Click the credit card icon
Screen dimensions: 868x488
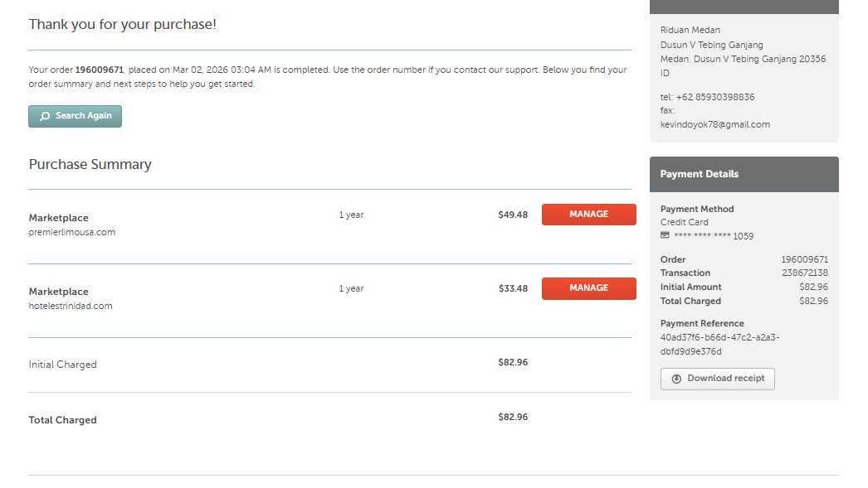tap(665, 236)
